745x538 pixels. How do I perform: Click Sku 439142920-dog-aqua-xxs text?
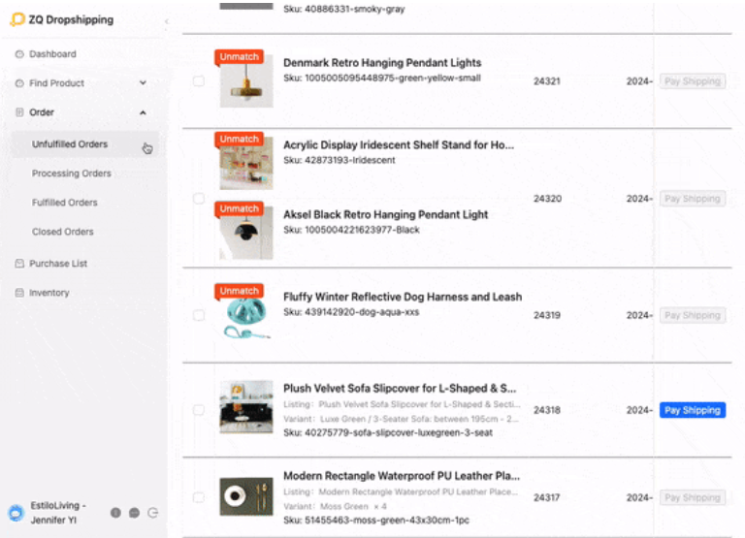click(351, 312)
